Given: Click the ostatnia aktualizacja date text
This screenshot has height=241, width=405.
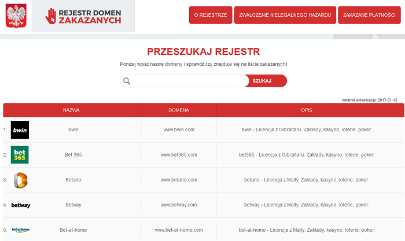Looking at the screenshot, I should tap(369, 100).
